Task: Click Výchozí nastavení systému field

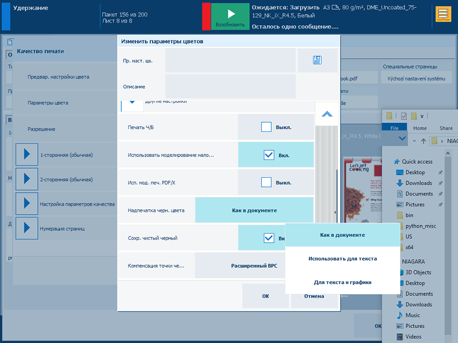Action: (x=416, y=78)
